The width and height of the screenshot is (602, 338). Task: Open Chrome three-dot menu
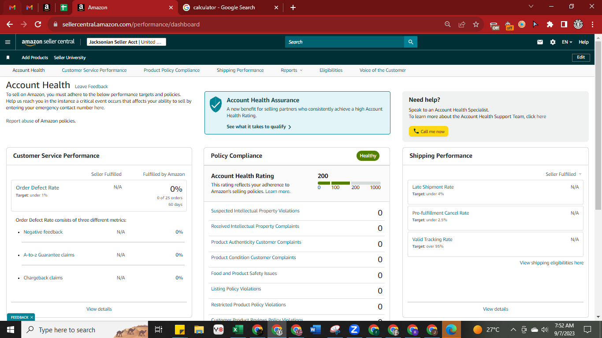click(592, 24)
